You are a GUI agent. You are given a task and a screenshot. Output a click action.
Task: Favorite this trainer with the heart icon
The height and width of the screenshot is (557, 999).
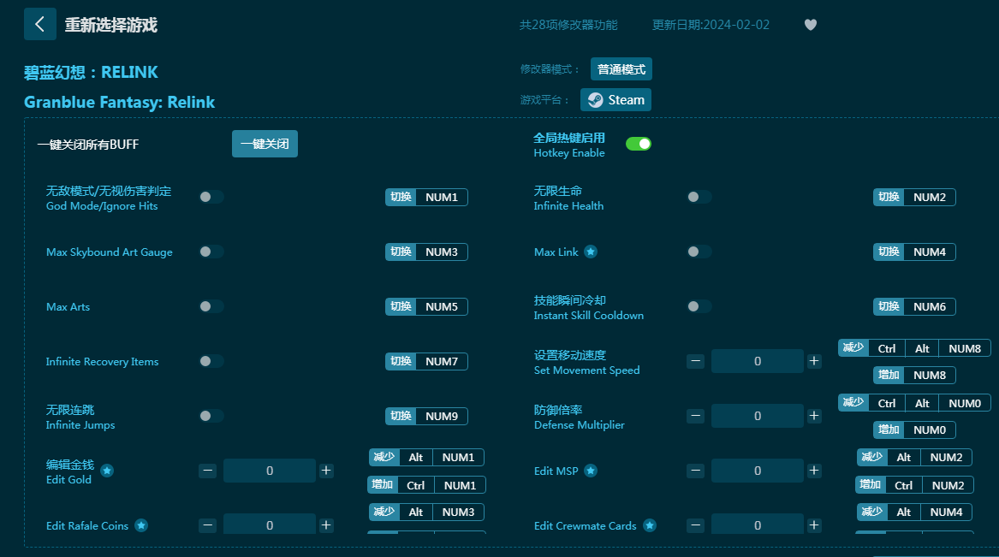(811, 25)
